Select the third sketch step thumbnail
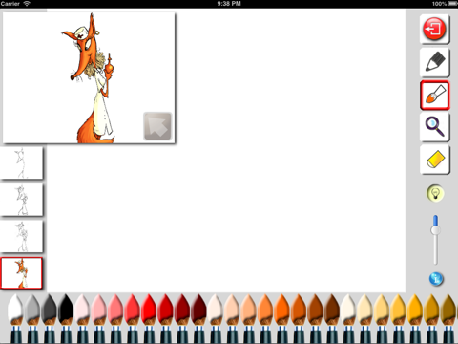Image resolution: width=458 pixels, height=344 pixels. [22, 236]
